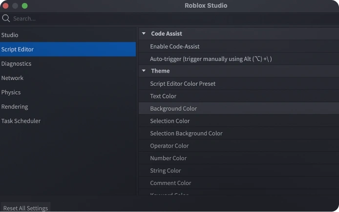Viewport: 339px width, 212px height.
Task: Select the Text Color setting
Action: tap(239, 96)
